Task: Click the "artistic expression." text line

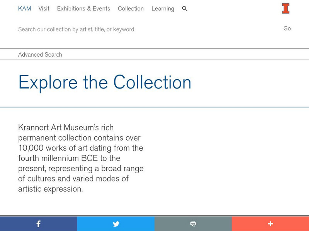Action: (x=51, y=189)
